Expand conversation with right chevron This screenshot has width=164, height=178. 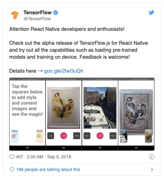(x=152, y=170)
